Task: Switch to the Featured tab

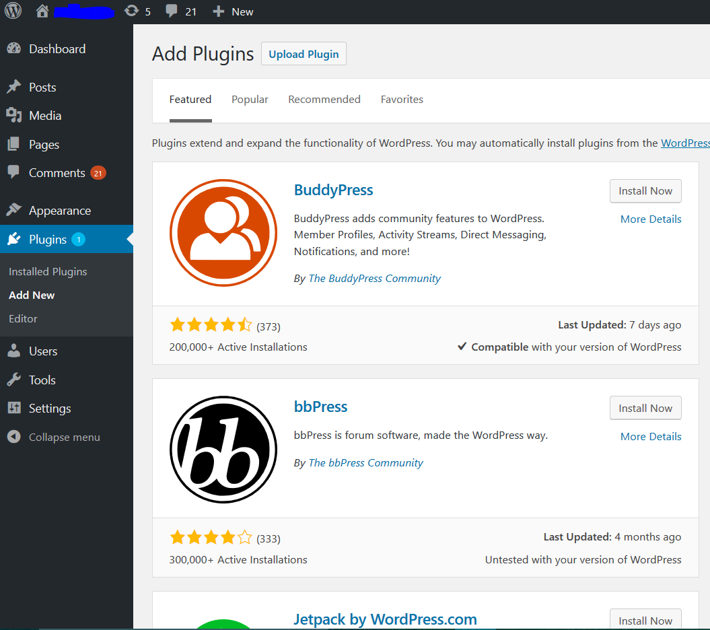Action: (x=190, y=100)
